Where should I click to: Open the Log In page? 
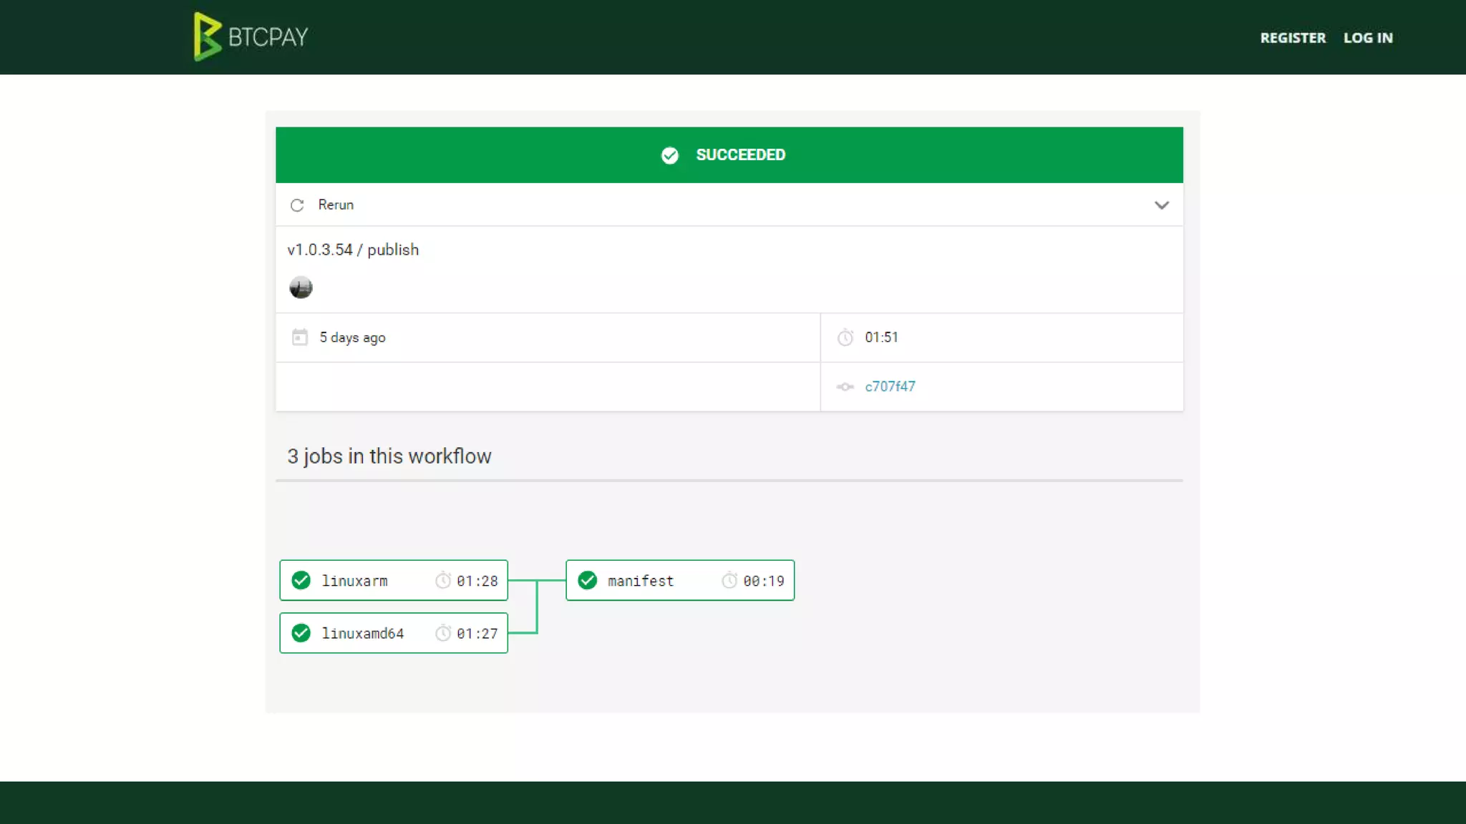[x=1368, y=38]
